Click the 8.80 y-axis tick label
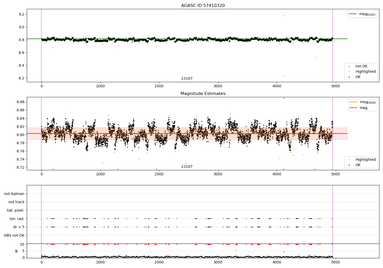The width and height of the screenshot is (383, 268). 20,135
